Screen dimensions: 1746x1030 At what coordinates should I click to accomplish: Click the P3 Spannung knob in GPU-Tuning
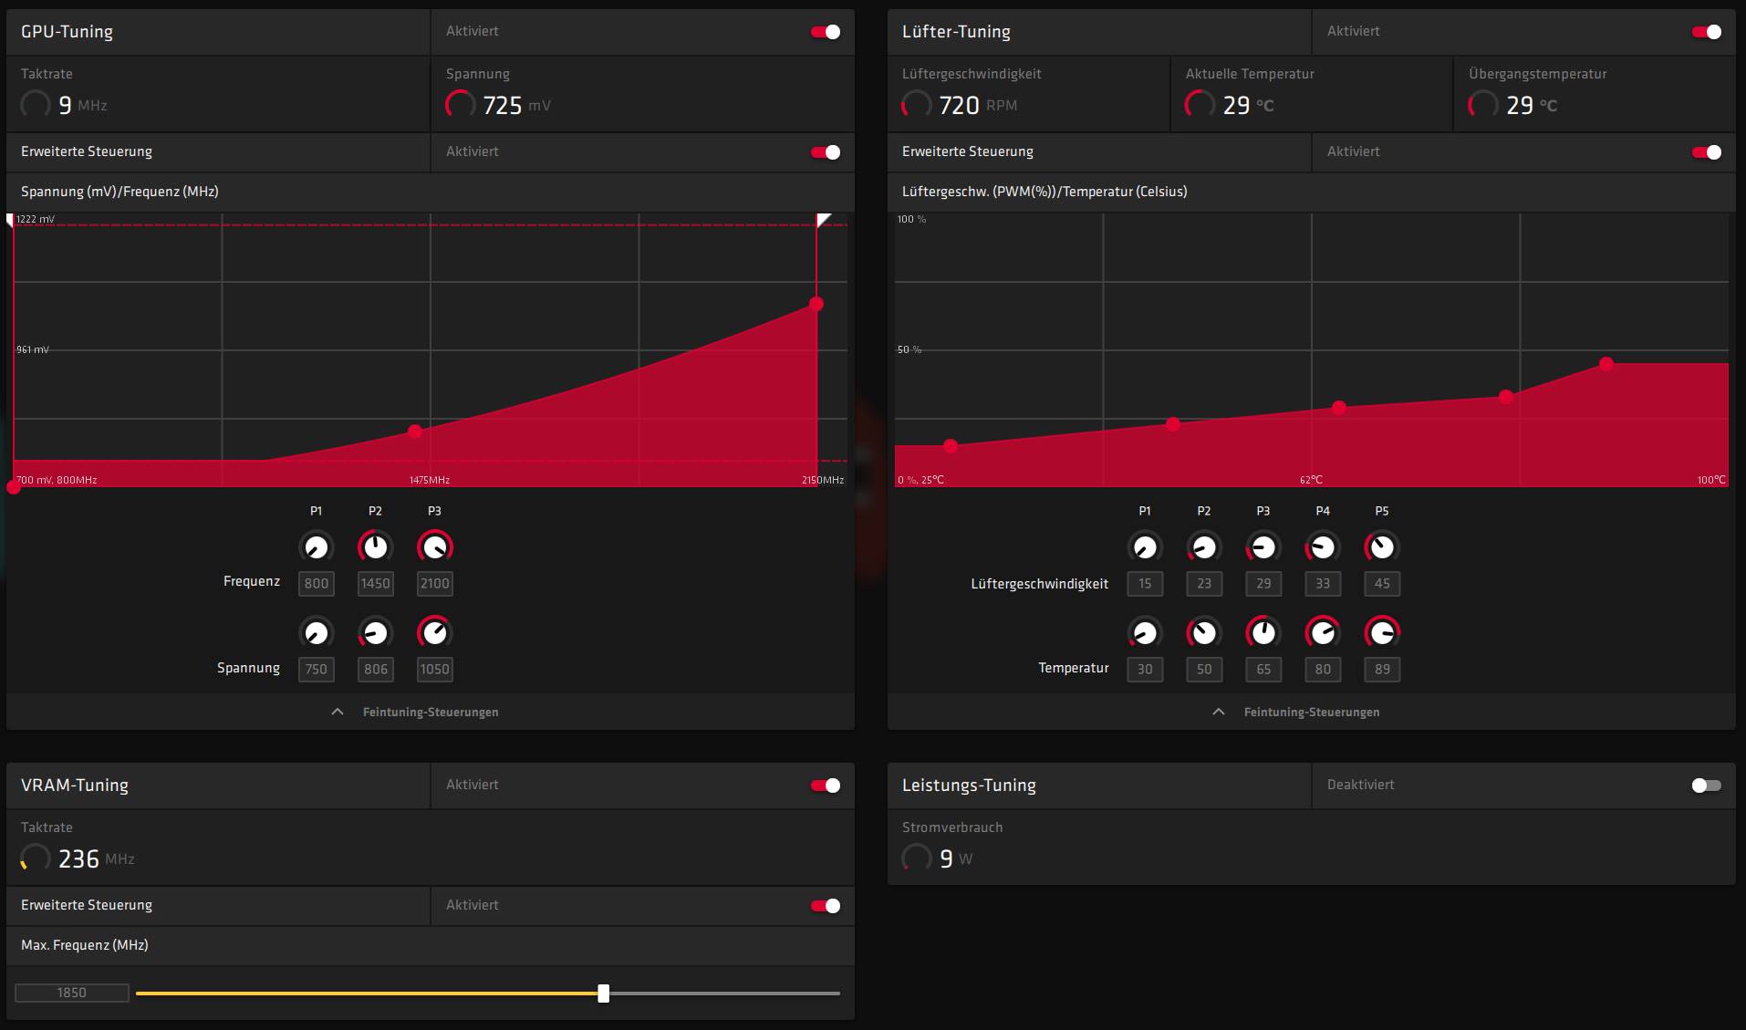434,633
